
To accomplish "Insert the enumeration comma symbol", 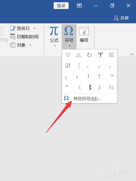I will click(x=110, y=67).
